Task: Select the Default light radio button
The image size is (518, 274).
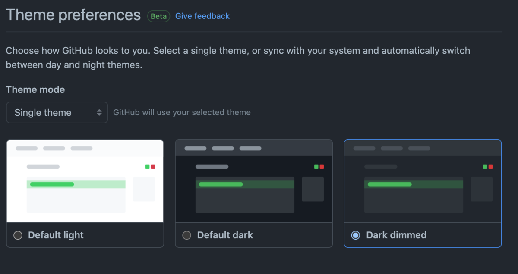Action: tap(18, 235)
